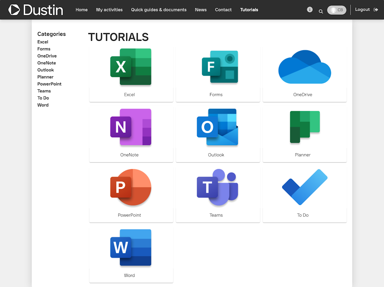The image size is (384, 287).
Task: Go to the News menu item
Action: (x=201, y=10)
